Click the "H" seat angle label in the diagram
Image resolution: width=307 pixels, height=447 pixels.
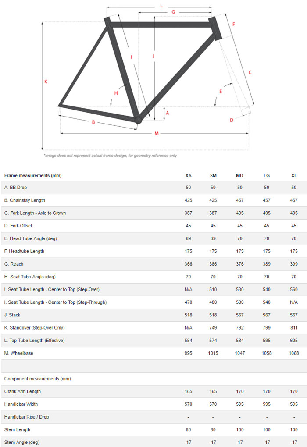pos(116,93)
